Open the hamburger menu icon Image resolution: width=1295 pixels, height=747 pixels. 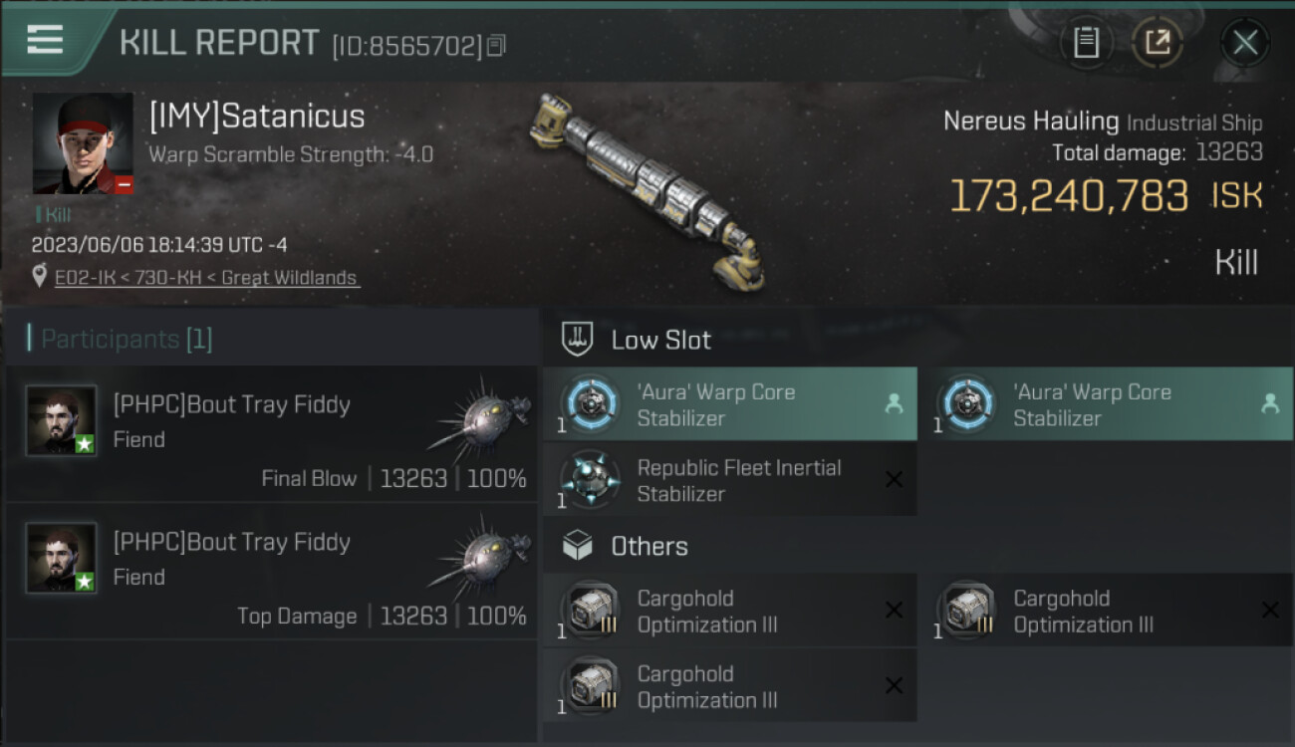pyautogui.click(x=45, y=40)
